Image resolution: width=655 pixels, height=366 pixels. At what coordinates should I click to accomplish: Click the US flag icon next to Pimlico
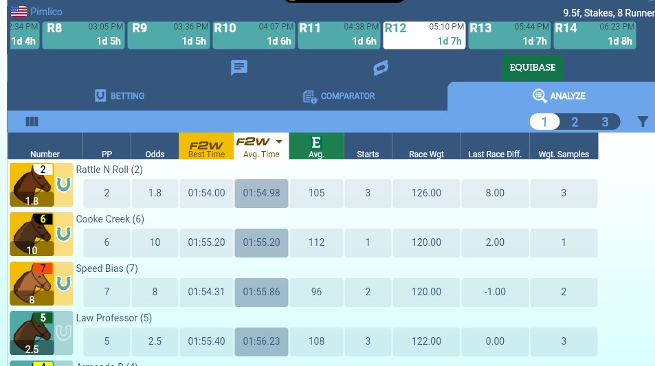click(x=19, y=11)
